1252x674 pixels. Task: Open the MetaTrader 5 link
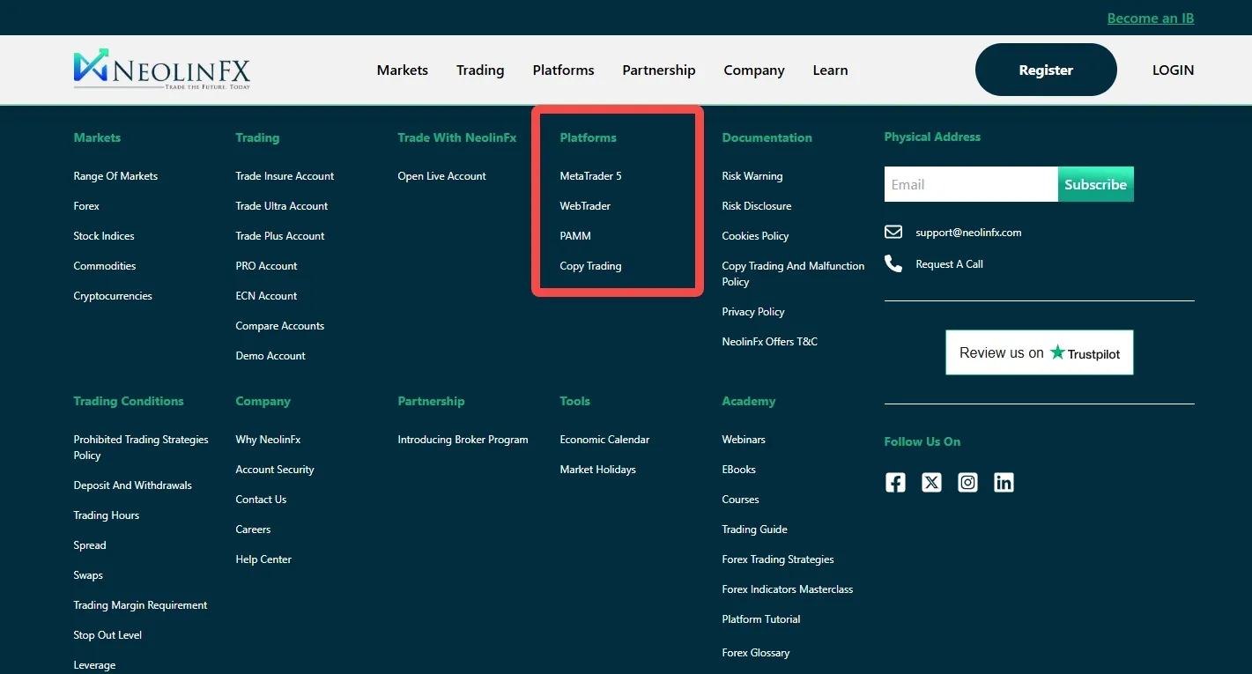(x=590, y=176)
